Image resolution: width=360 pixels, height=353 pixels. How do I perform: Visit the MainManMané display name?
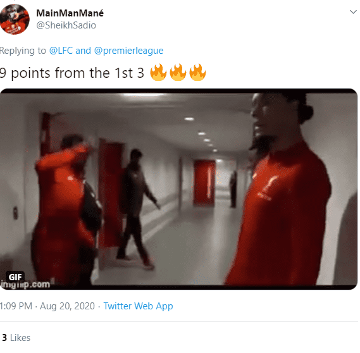pos(70,13)
